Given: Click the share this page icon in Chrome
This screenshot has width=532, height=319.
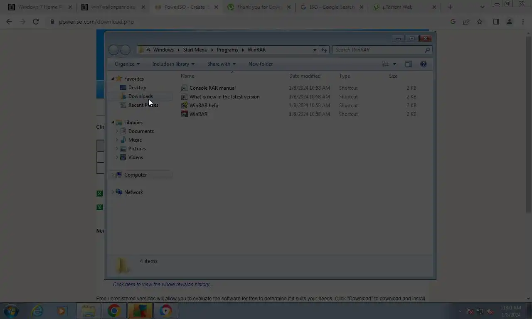Looking at the screenshot, I should (x=466, y=22).
